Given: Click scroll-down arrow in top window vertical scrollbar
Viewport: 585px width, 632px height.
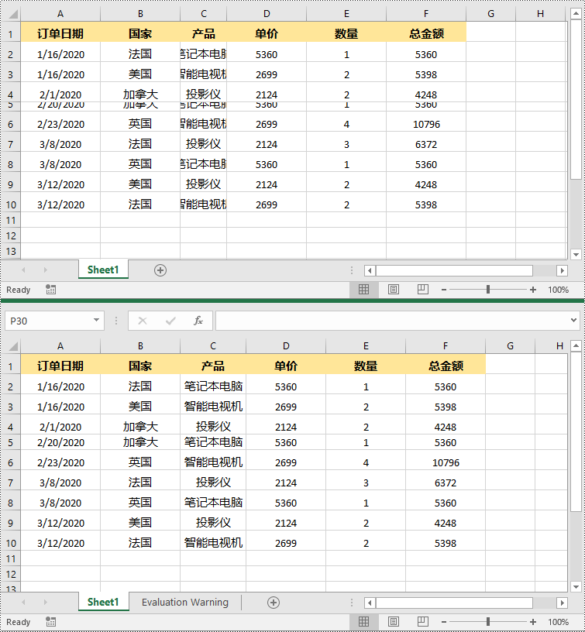Looking at the screenshot, I should click(576, 254).
